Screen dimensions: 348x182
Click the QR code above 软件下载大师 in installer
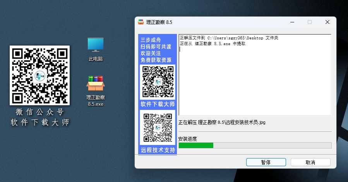(158, 82)
